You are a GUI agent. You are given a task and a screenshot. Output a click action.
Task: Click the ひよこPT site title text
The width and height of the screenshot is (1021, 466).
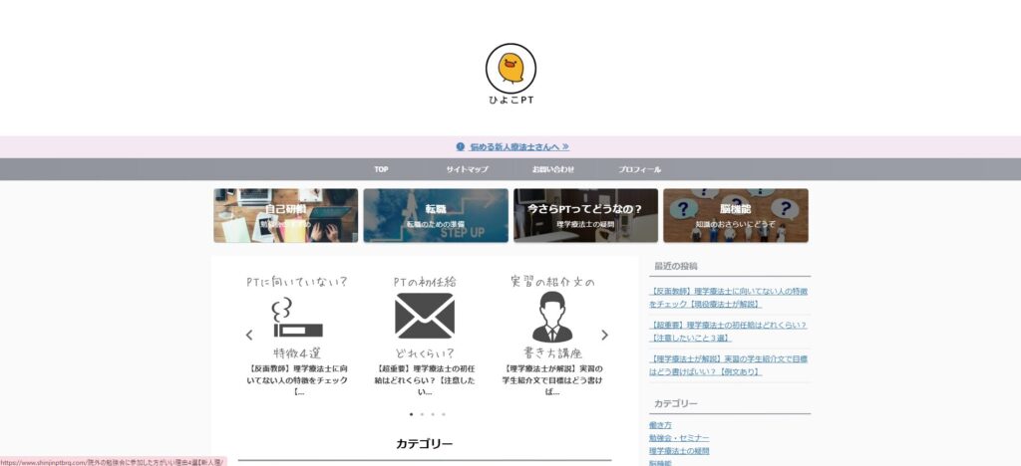[511, 101]
